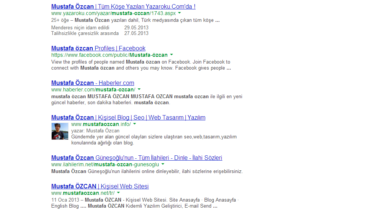381x211 pixels.
Task: Open Güneşoğlu'nun Tüm İlahileri result link
Action: [x=136, y=158]
